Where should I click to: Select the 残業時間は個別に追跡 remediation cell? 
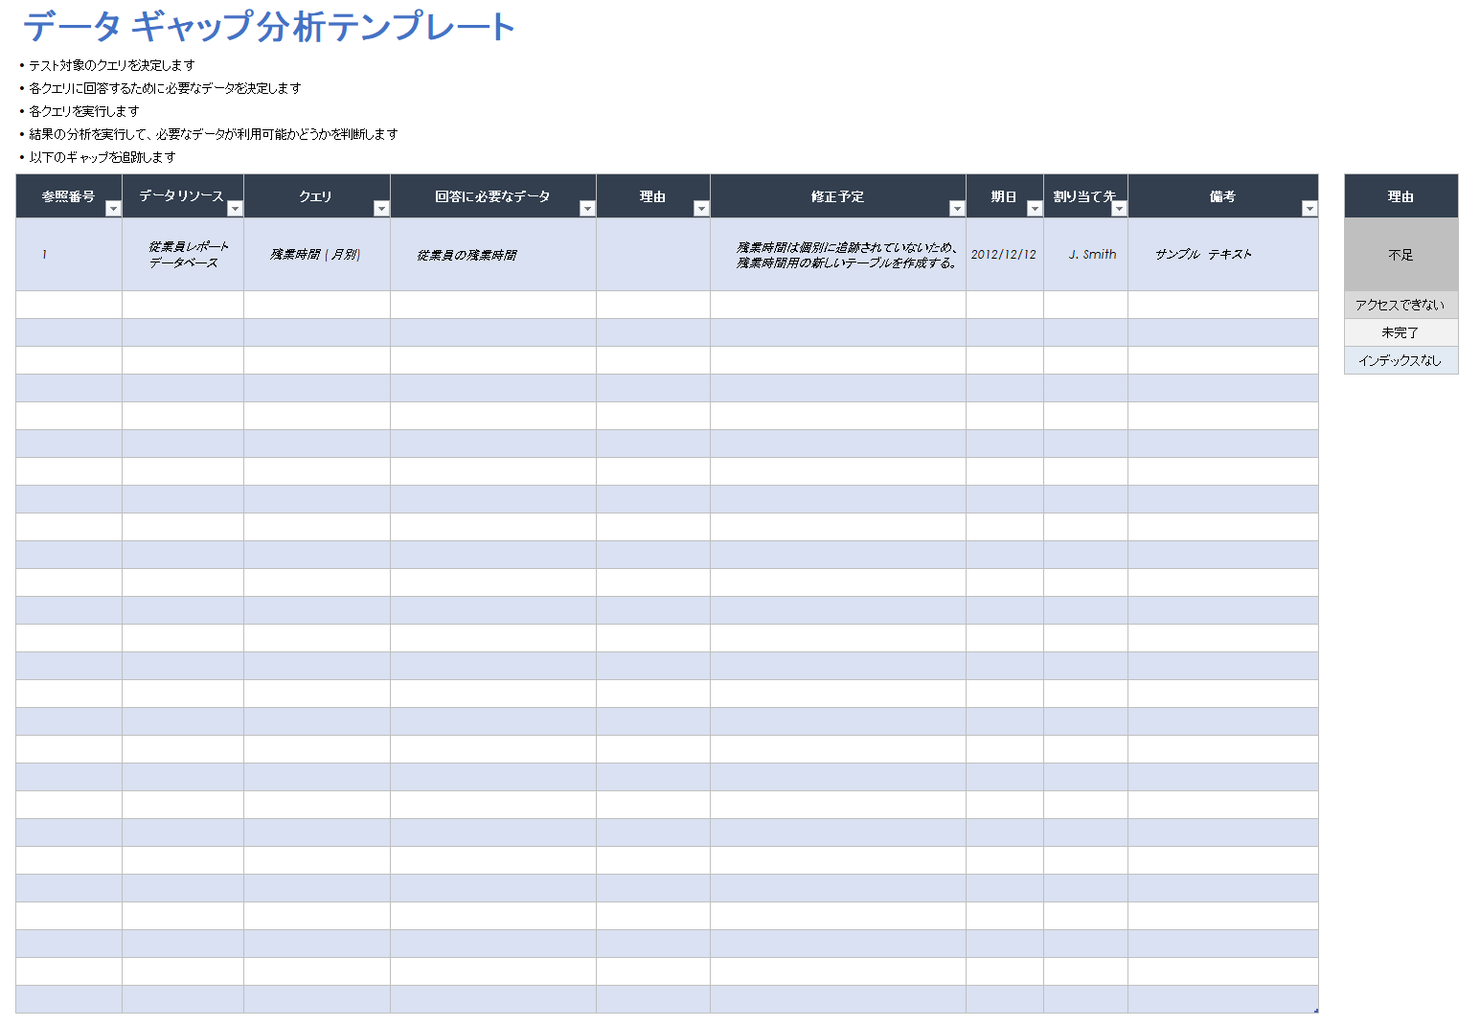coord(838,255)
